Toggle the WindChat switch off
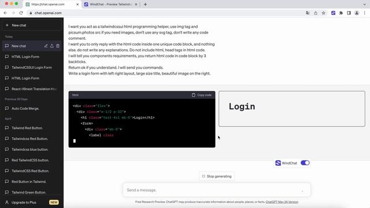This screenshot has width=370, height=208. coord(305,163)
